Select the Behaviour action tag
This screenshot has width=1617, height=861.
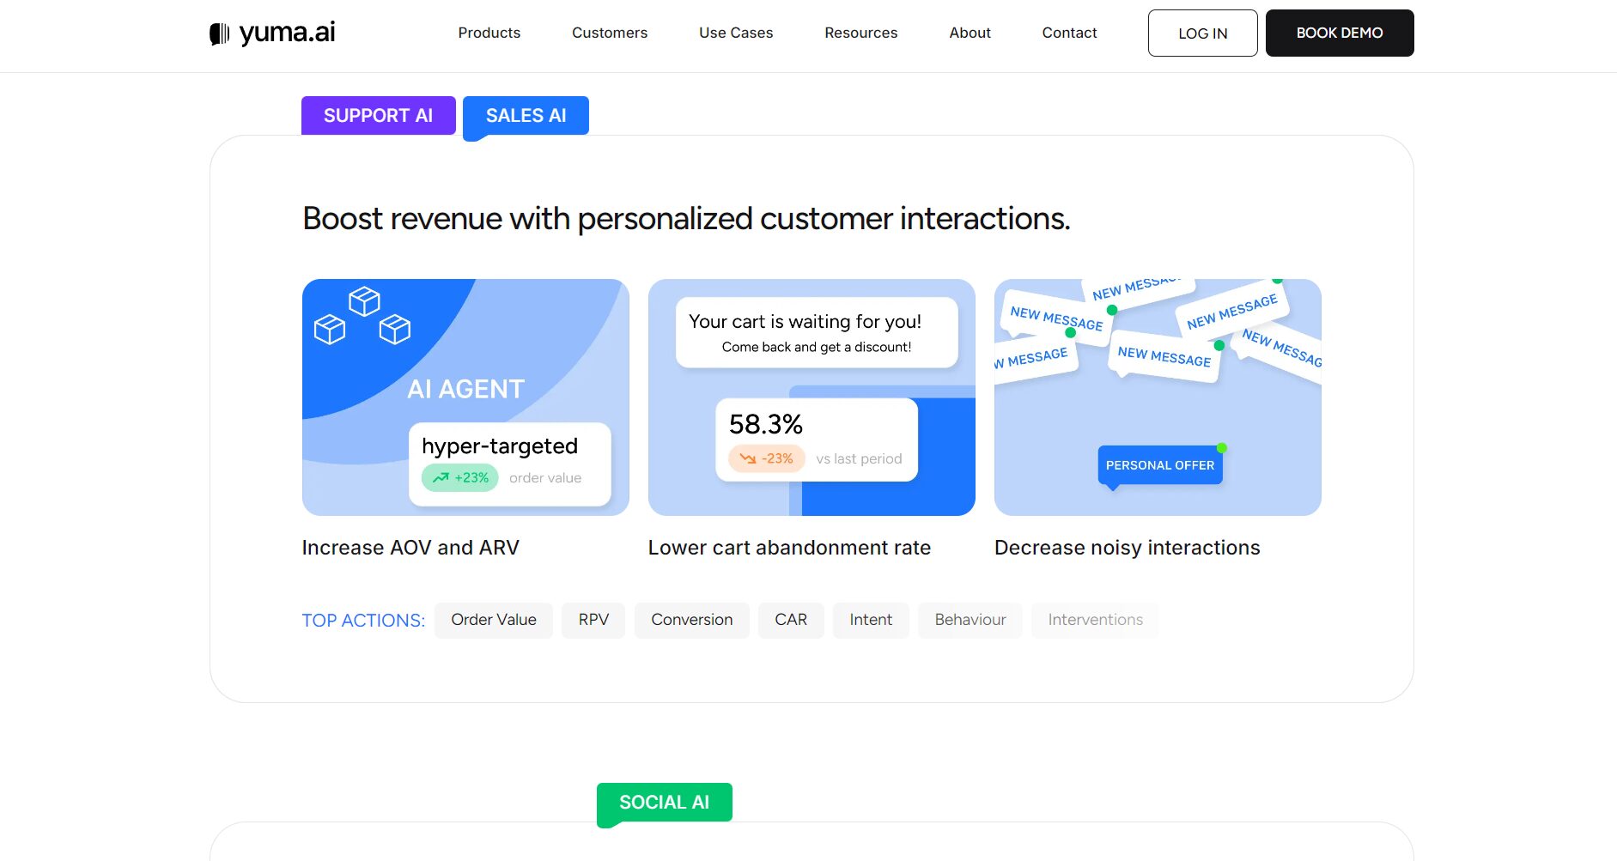(x=970, y=620)
